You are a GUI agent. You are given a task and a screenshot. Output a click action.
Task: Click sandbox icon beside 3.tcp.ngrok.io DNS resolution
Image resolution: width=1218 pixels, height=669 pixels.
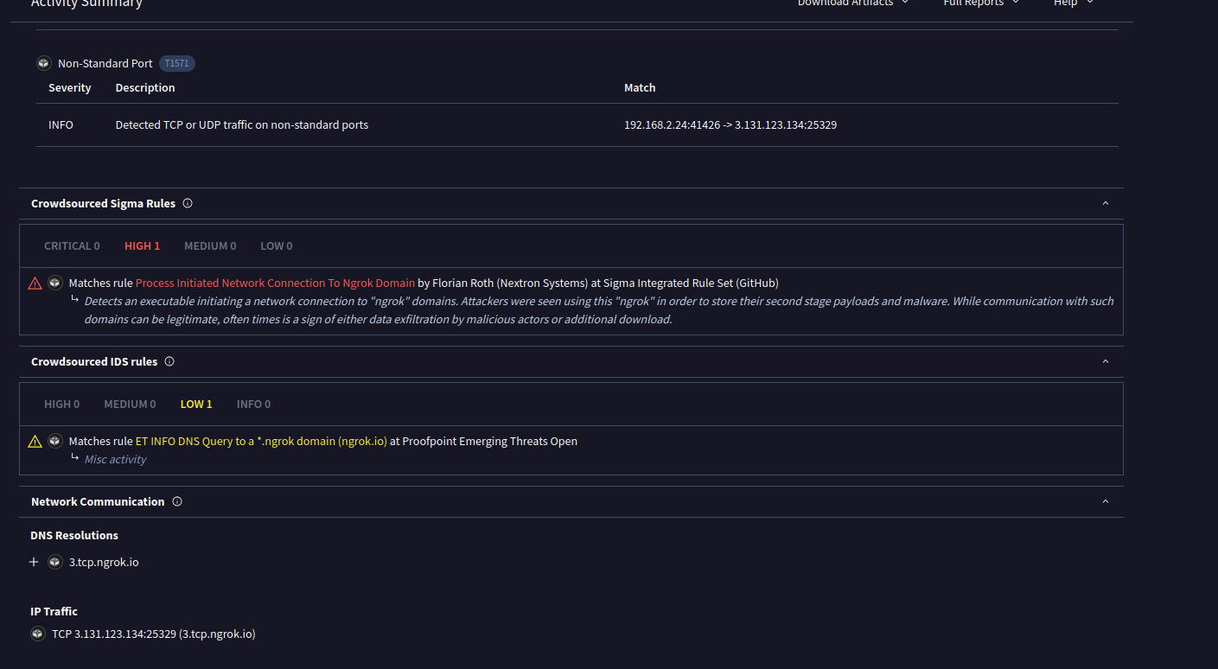pos(55,563)
